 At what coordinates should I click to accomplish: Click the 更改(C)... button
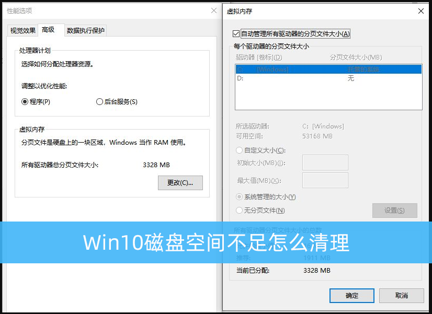tap(180, 183)
